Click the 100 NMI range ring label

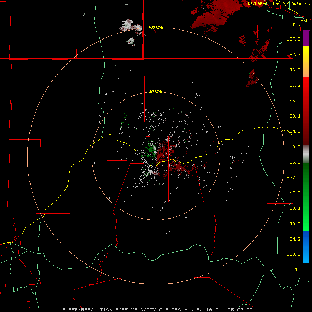coord(156,27)
